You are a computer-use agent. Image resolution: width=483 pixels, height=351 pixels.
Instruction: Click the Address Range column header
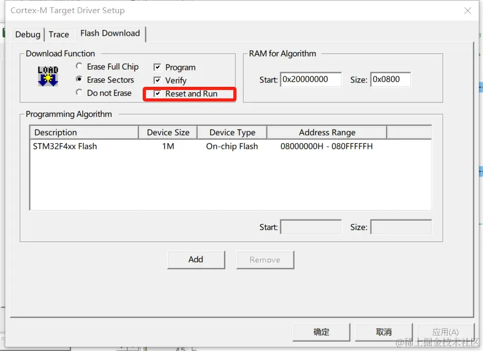pyautogui.click(x=327, y=133)
